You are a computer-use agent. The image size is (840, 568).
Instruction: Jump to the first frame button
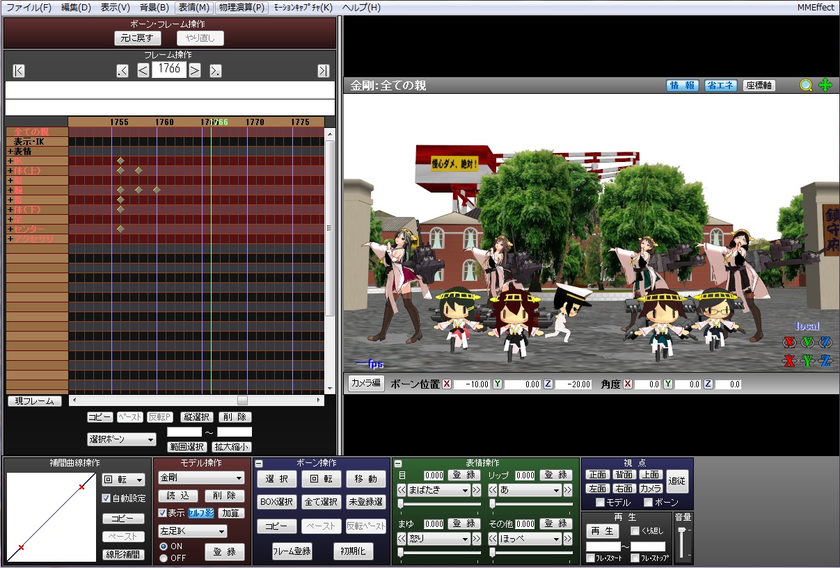pyautogui.click(x=19, y=70)
